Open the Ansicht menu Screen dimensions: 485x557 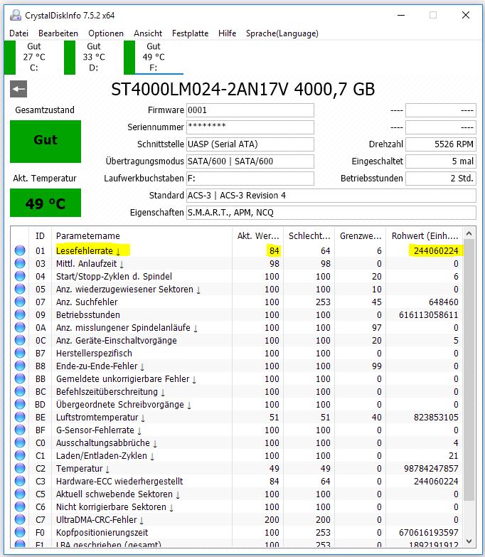(148, 33)
